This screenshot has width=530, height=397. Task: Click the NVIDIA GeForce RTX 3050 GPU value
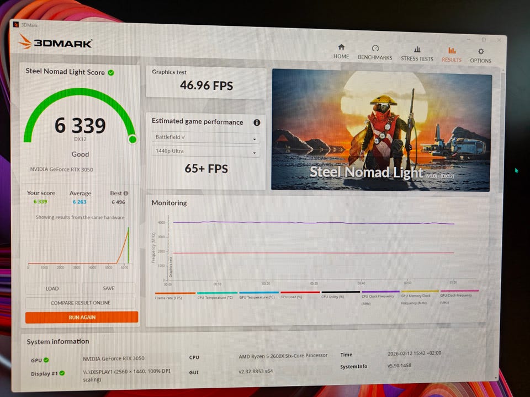tap(114, 358)
